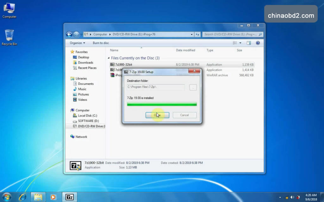Click destination folder path field

point(156,87)
